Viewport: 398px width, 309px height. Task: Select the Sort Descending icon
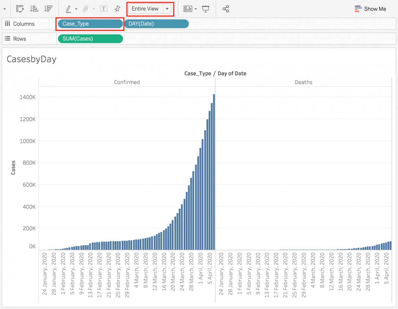tap(49, 9)
